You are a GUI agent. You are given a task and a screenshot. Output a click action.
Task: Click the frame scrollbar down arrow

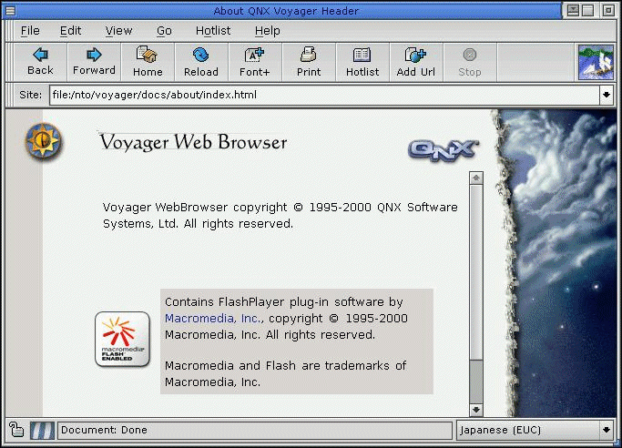476,410
